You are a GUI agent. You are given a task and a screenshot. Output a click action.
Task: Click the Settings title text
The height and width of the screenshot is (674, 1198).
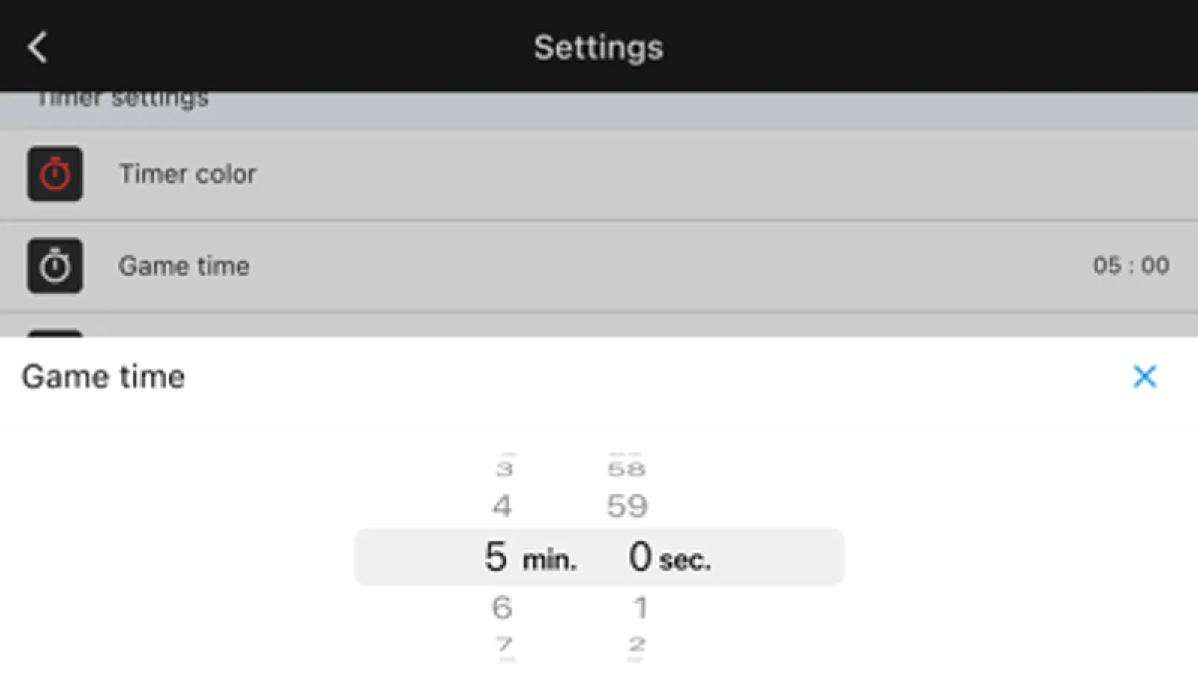point(598,47)
